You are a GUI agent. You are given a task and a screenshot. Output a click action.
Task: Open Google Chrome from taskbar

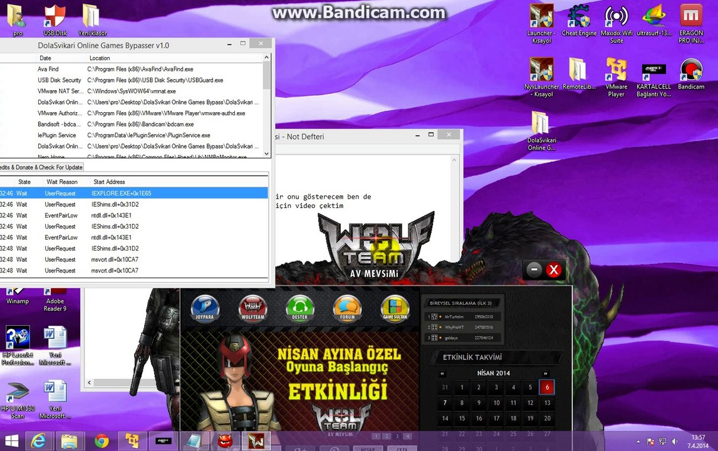101,441
